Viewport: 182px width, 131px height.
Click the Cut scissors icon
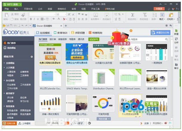coord(13,14)
